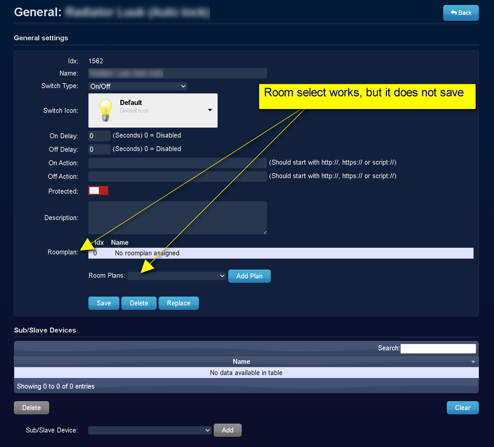The image size is (494, 447).
Task: Click the lightbulb Default switch icon
Action: point(106,110)
